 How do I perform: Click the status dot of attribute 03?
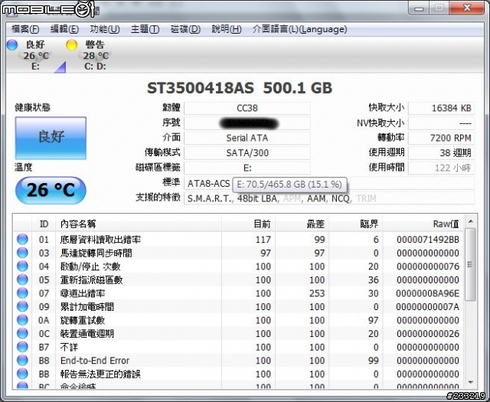click(x=22, y=253)
